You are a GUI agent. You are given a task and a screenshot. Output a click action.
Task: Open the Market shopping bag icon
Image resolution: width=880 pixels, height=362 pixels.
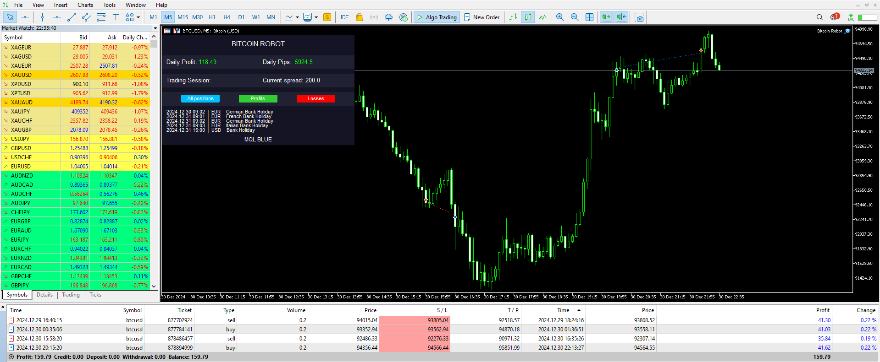point(359,17)
